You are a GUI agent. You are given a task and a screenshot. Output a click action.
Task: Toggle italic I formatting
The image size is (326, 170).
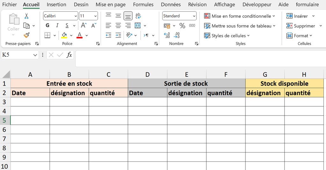click(57, 25)
